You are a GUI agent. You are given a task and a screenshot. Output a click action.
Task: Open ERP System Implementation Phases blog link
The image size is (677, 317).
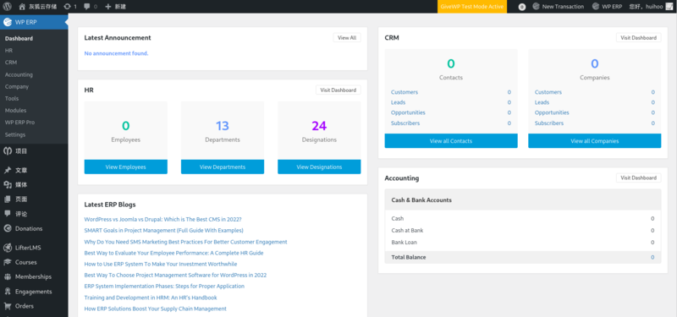(164, 286)
